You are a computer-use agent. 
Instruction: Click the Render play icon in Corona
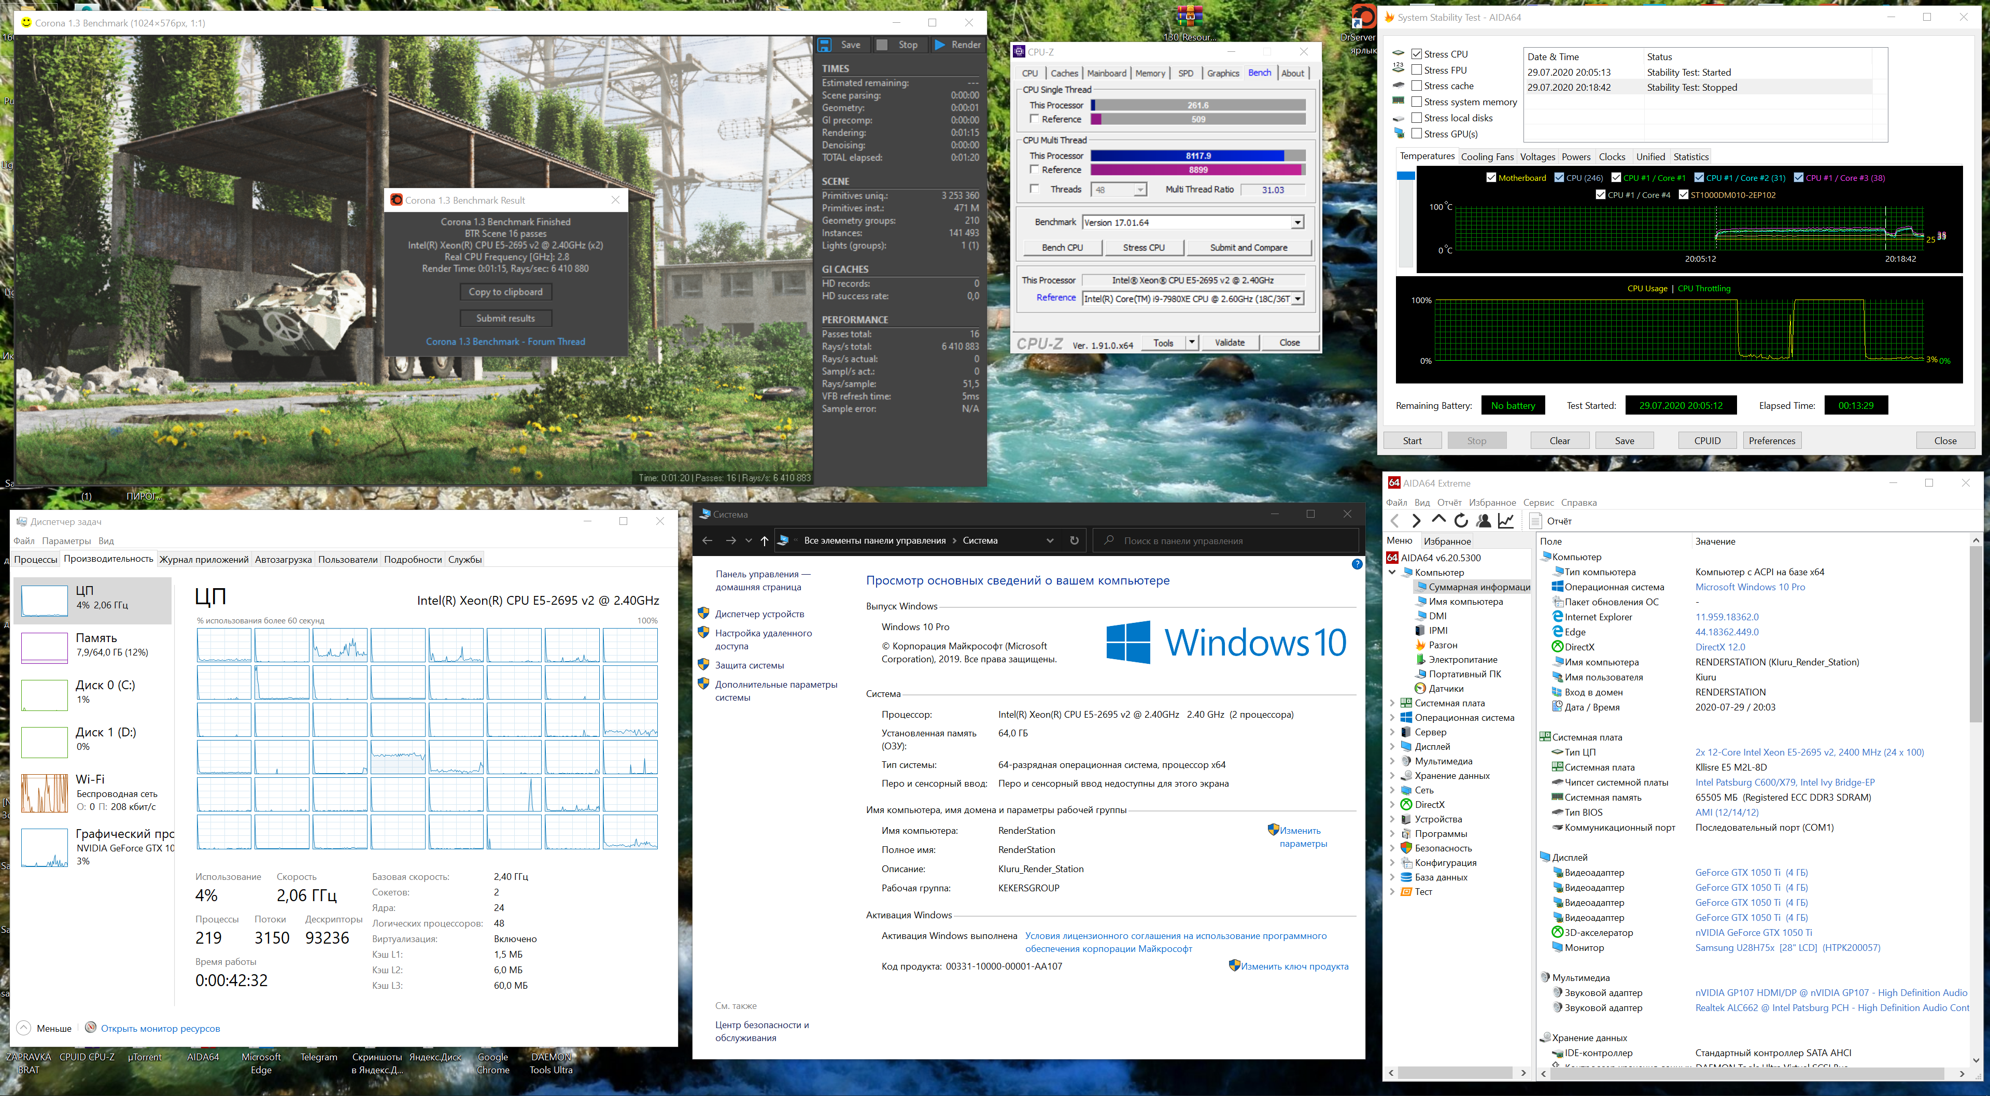coord(939,45)
